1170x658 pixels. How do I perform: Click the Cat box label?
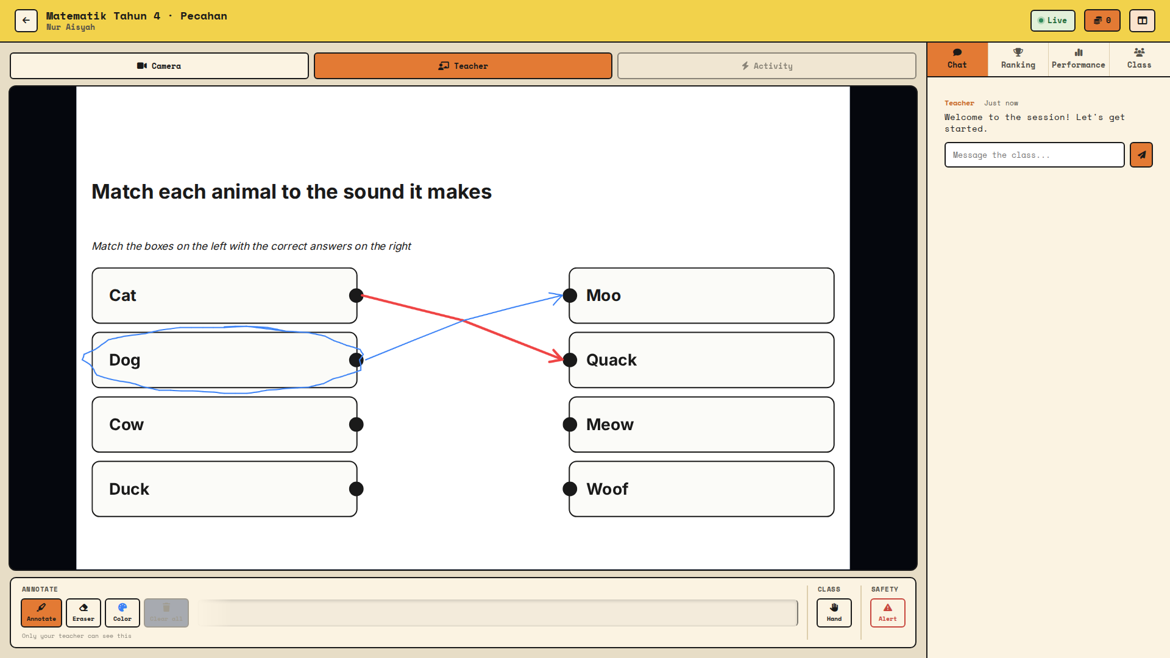122,295
